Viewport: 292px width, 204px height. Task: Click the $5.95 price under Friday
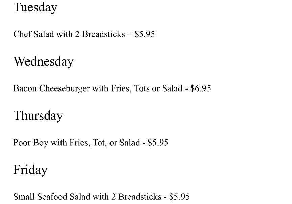(x=179, y=197)
